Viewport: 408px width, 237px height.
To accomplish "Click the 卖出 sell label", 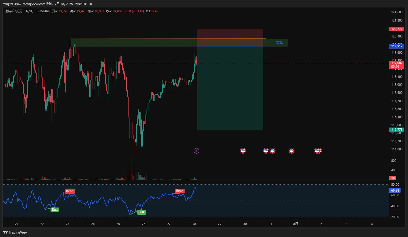I will point(280,43).
